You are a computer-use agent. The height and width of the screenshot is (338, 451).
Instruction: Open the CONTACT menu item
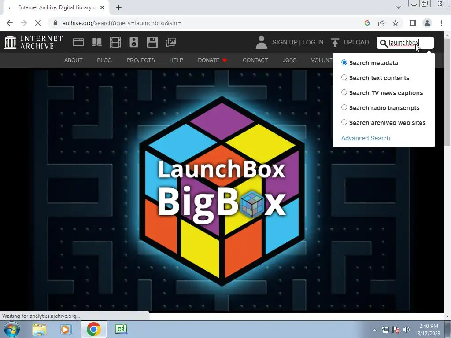pos(255,60)
